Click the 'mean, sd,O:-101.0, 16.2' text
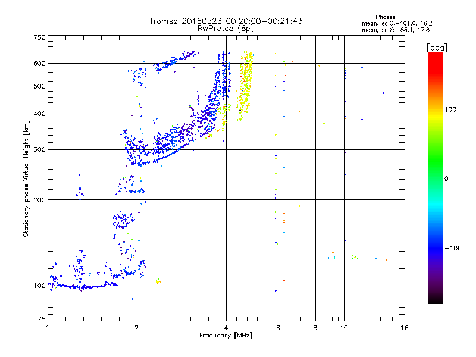Image resolution: width=476 pixels, height=357 pixels. [397, 23]
